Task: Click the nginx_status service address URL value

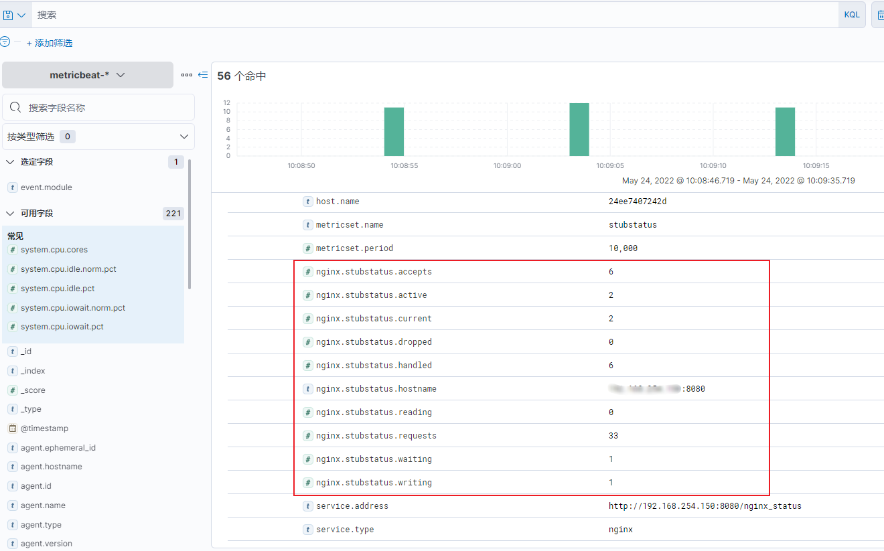Action: point(705,506)
